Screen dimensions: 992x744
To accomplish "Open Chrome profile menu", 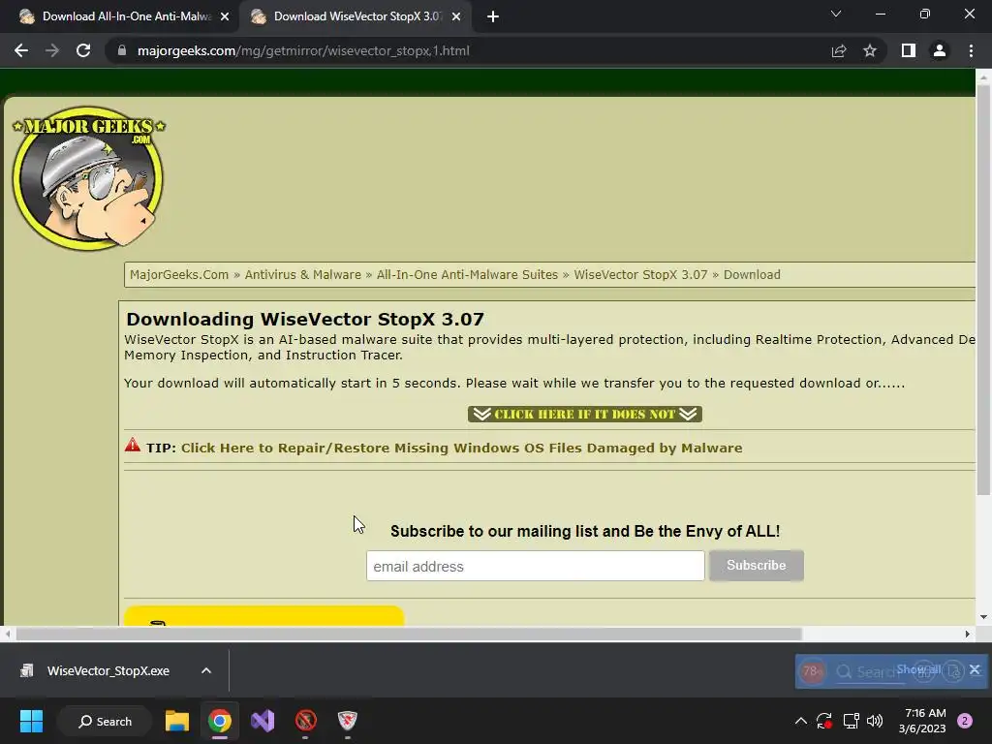I will [940, 50].
